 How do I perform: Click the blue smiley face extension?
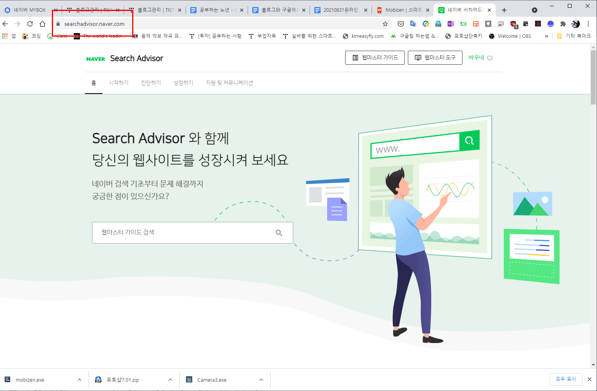pyautogui.click(x=551, y=24)
